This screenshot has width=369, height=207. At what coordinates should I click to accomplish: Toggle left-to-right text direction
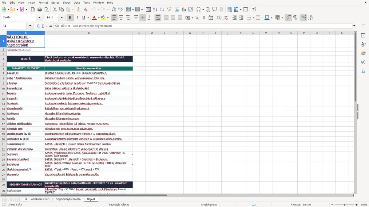288,18
